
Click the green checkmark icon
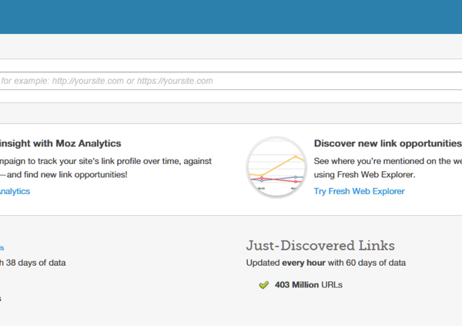point(263,285)
